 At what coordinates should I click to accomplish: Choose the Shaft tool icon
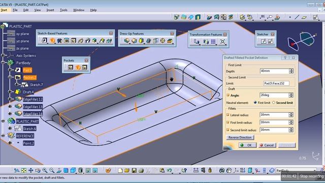click(60, 41)
